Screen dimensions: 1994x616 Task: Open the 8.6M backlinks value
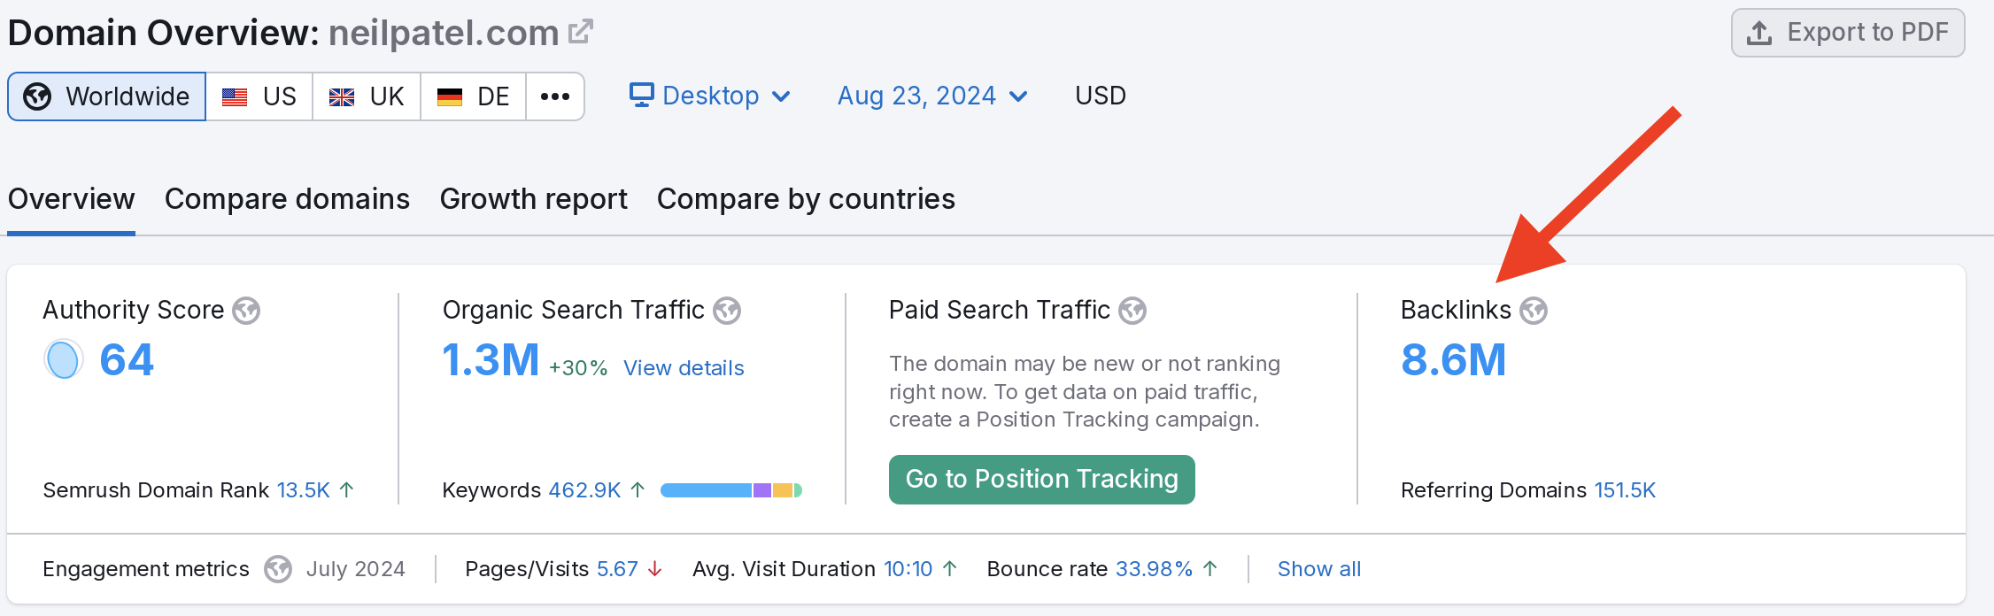1454,360
